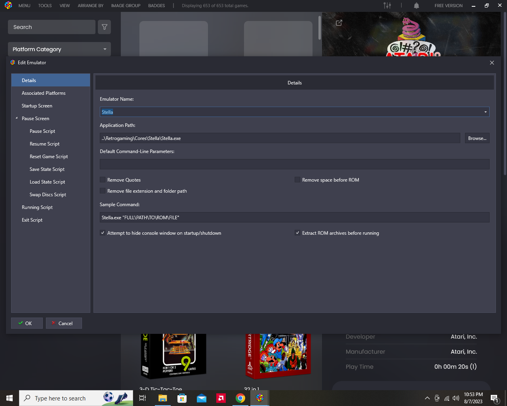Click Browse for application path
The width and height of the screenshot is (507, 406).
click(477, 138)
